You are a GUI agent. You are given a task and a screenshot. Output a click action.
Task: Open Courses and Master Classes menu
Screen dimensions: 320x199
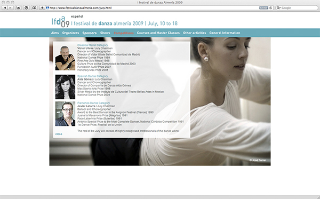(x=158, y=33)
